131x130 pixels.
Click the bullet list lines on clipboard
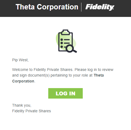(x=65, y=43)
